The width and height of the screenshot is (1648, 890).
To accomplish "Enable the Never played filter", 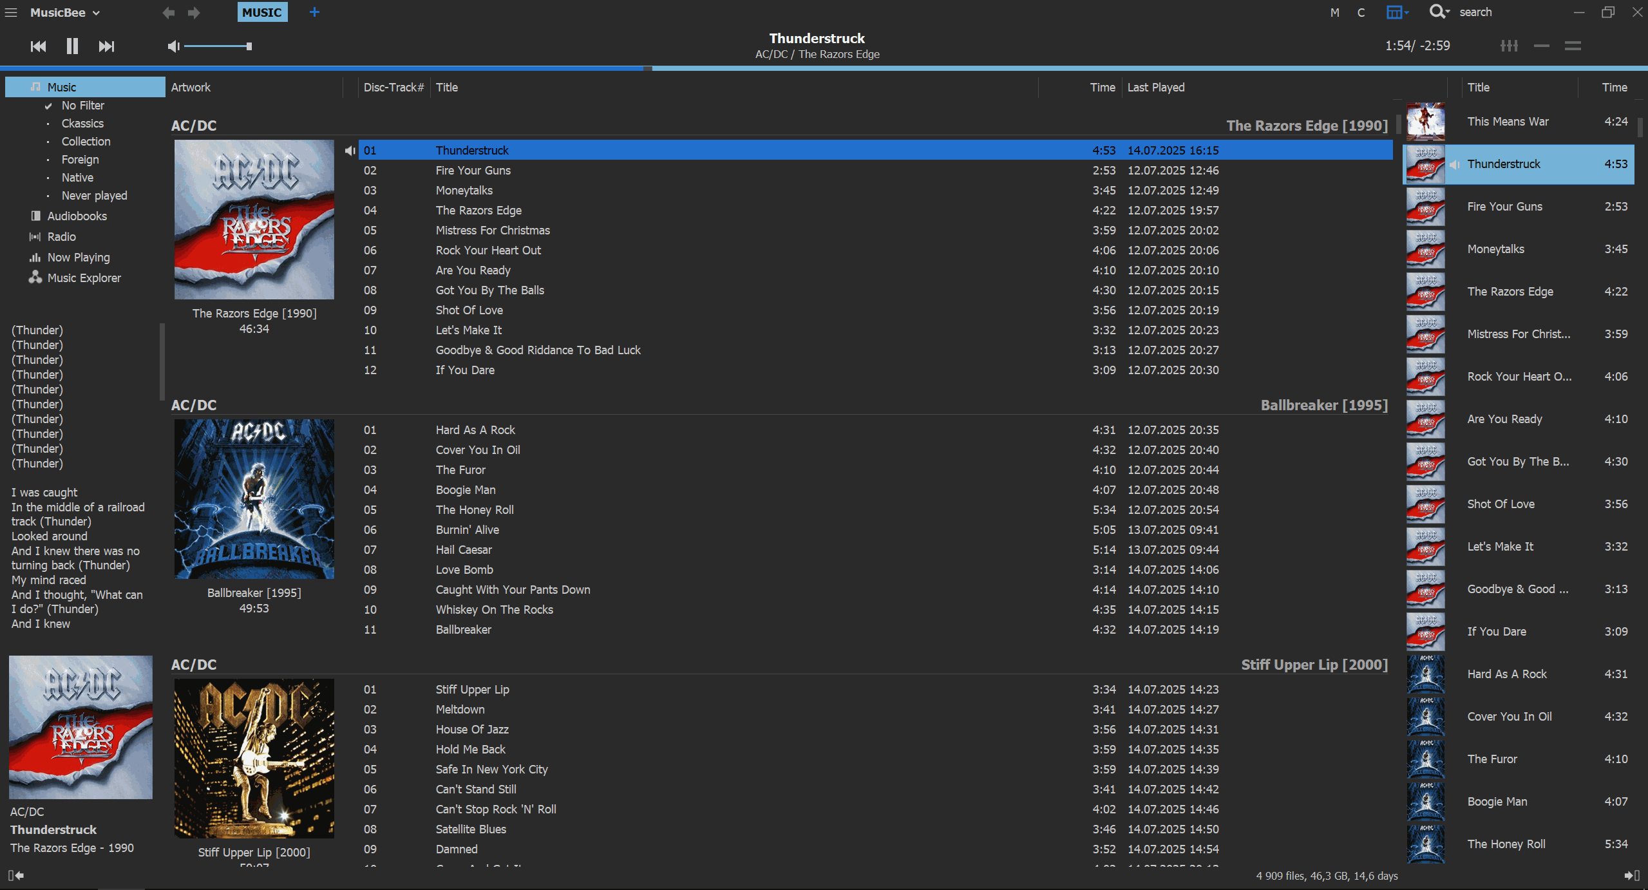I will pyautogui.click(x=94, y=195).
